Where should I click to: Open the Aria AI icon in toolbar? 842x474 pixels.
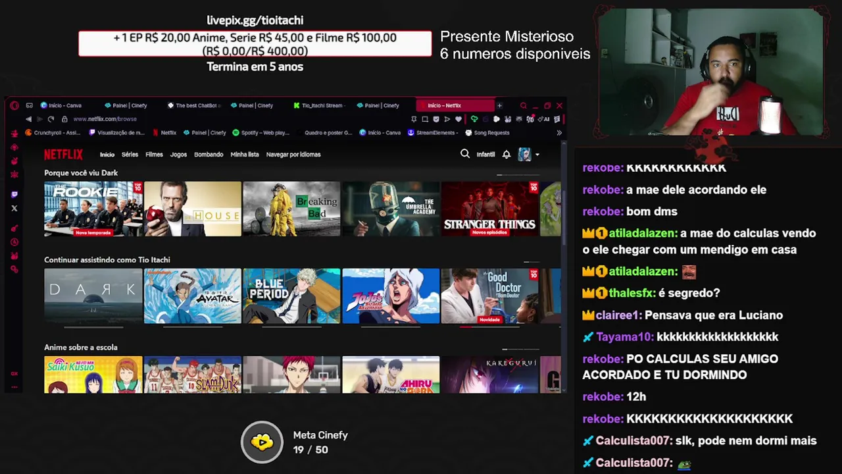pos(545,119)
